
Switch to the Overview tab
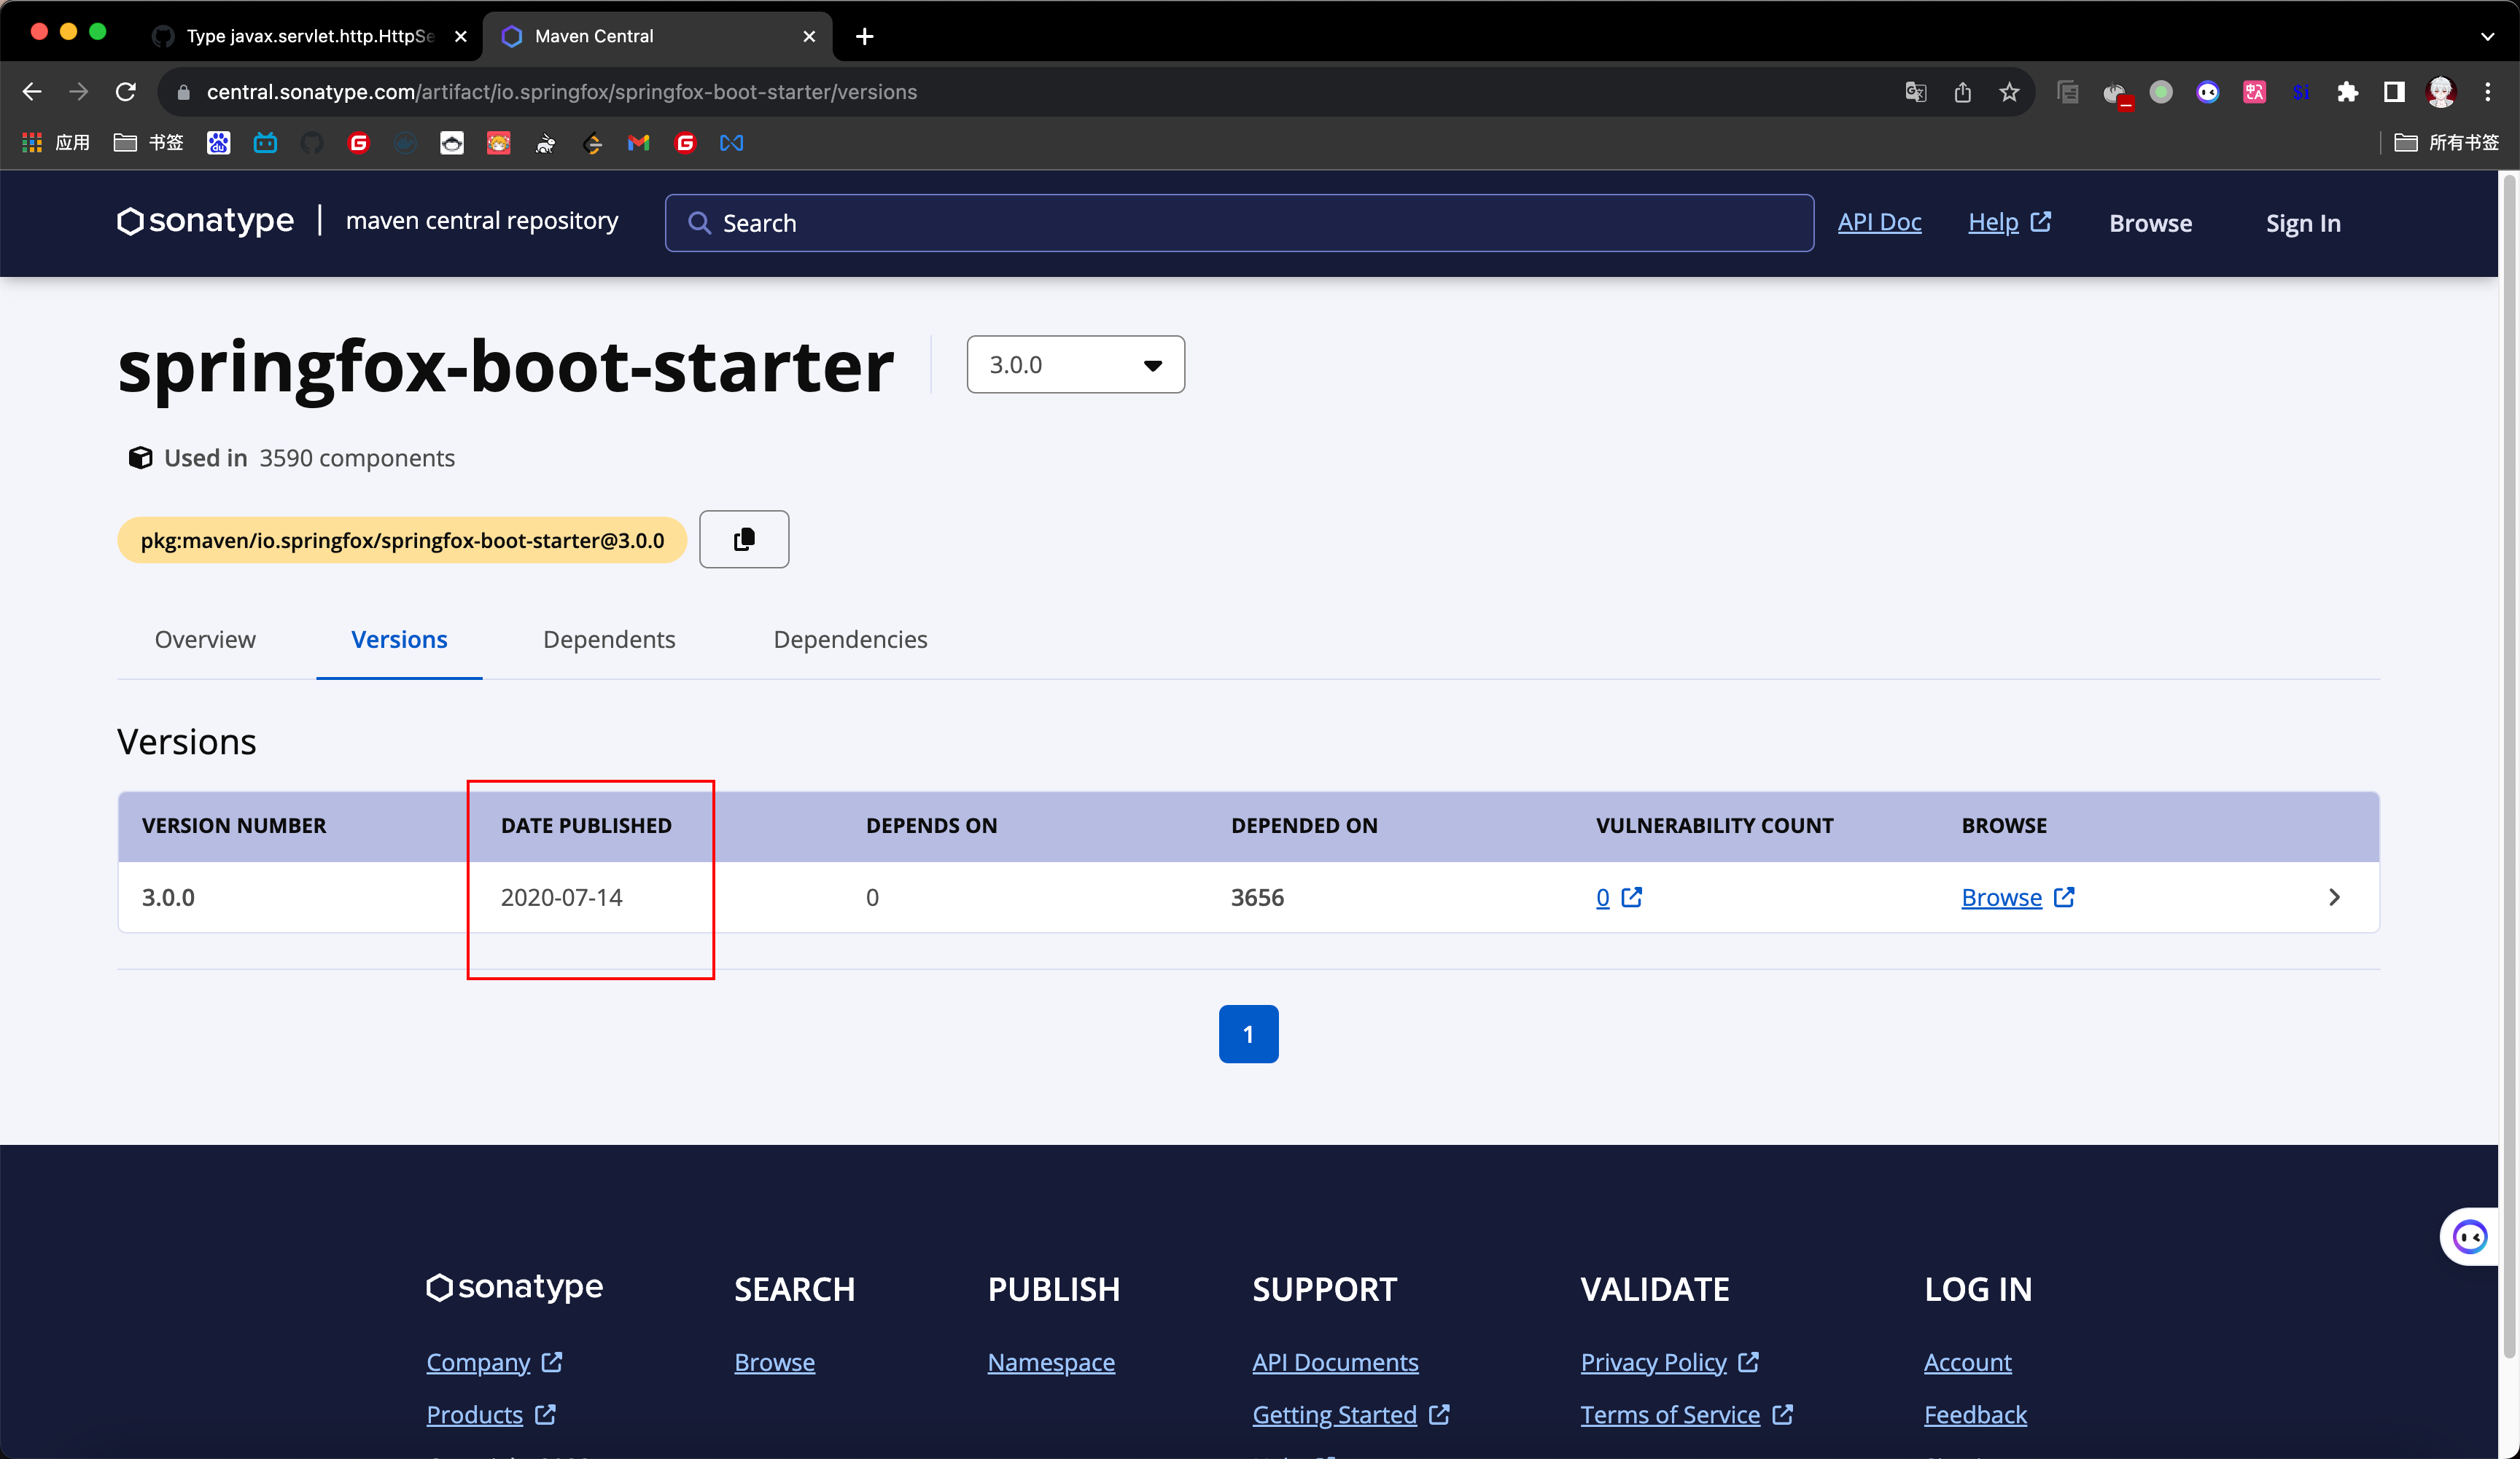tap(205, 640)
